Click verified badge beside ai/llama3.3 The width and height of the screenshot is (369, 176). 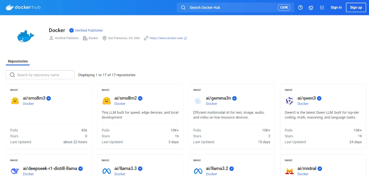pos(140,169)
